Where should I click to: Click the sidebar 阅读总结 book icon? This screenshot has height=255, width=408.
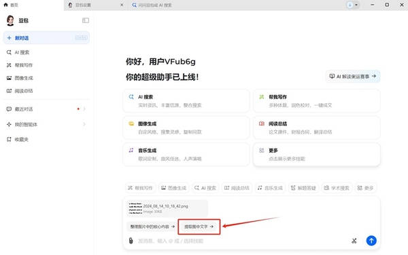coord(9,91)
